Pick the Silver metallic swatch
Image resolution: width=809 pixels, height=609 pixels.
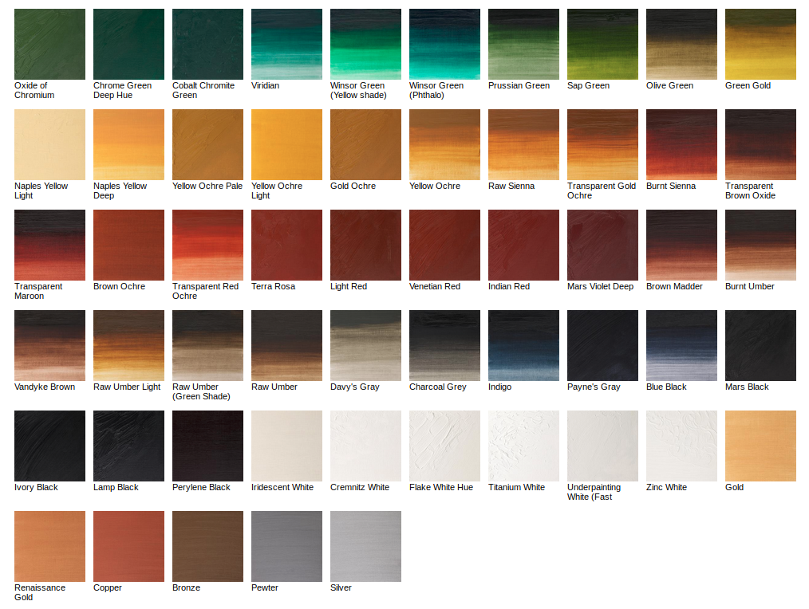click(365, 546)
